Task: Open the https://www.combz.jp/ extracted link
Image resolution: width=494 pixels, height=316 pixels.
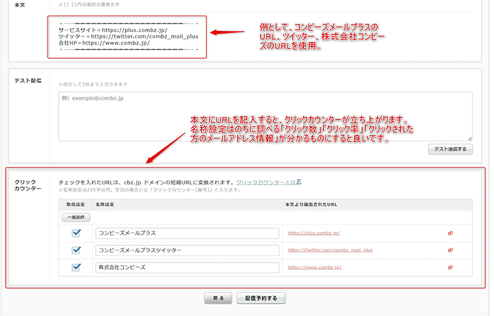Action: (x=315, y=267)
